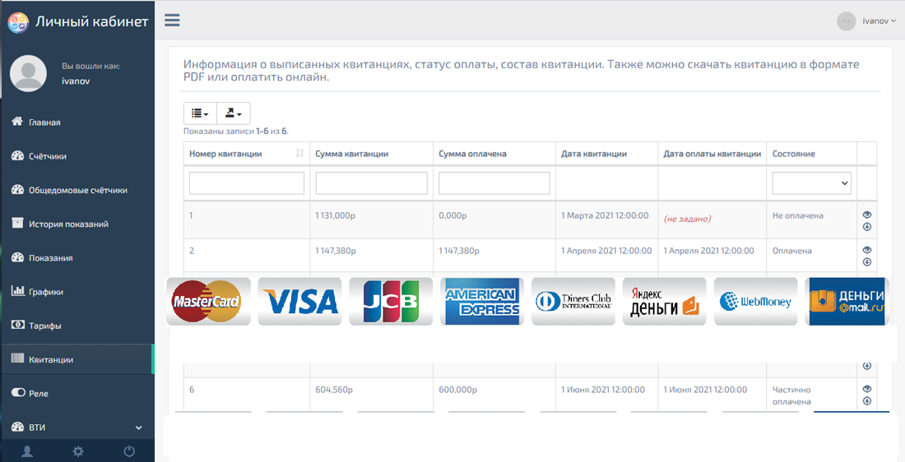Viewport: 905px width, 462px height.
Task: Click the hamburger menu icon in top bar
Action: coord(172,20)
